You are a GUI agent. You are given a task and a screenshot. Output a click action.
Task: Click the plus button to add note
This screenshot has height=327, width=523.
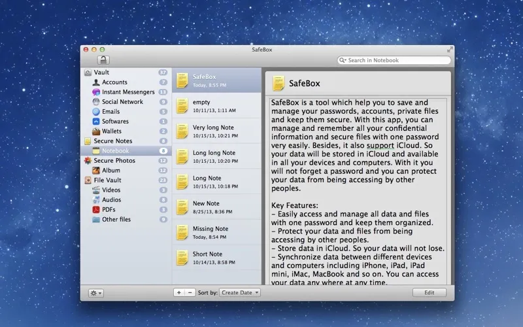179,292
